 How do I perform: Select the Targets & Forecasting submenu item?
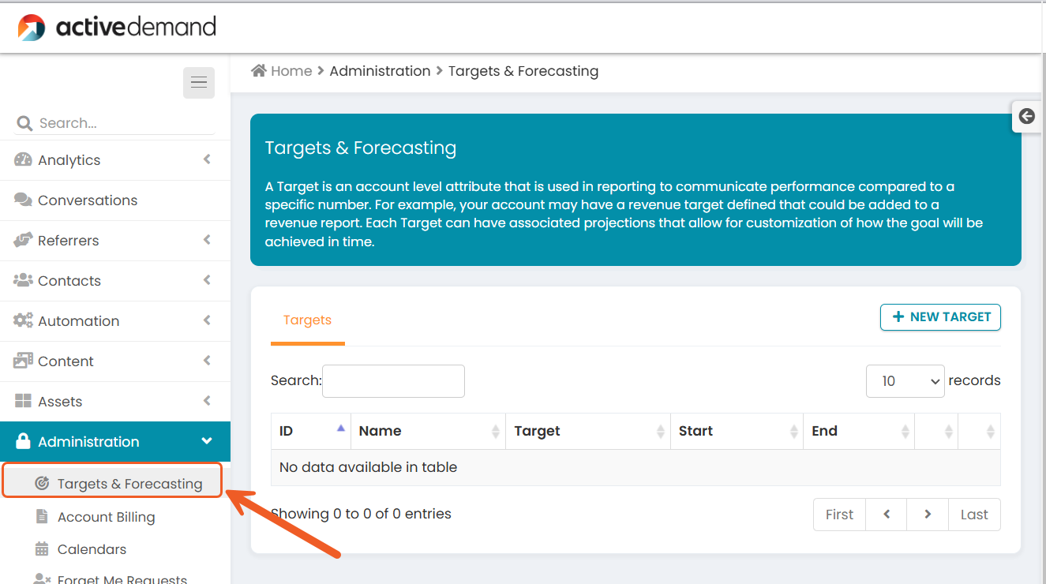pyautogui.click(x=112, y=483)
